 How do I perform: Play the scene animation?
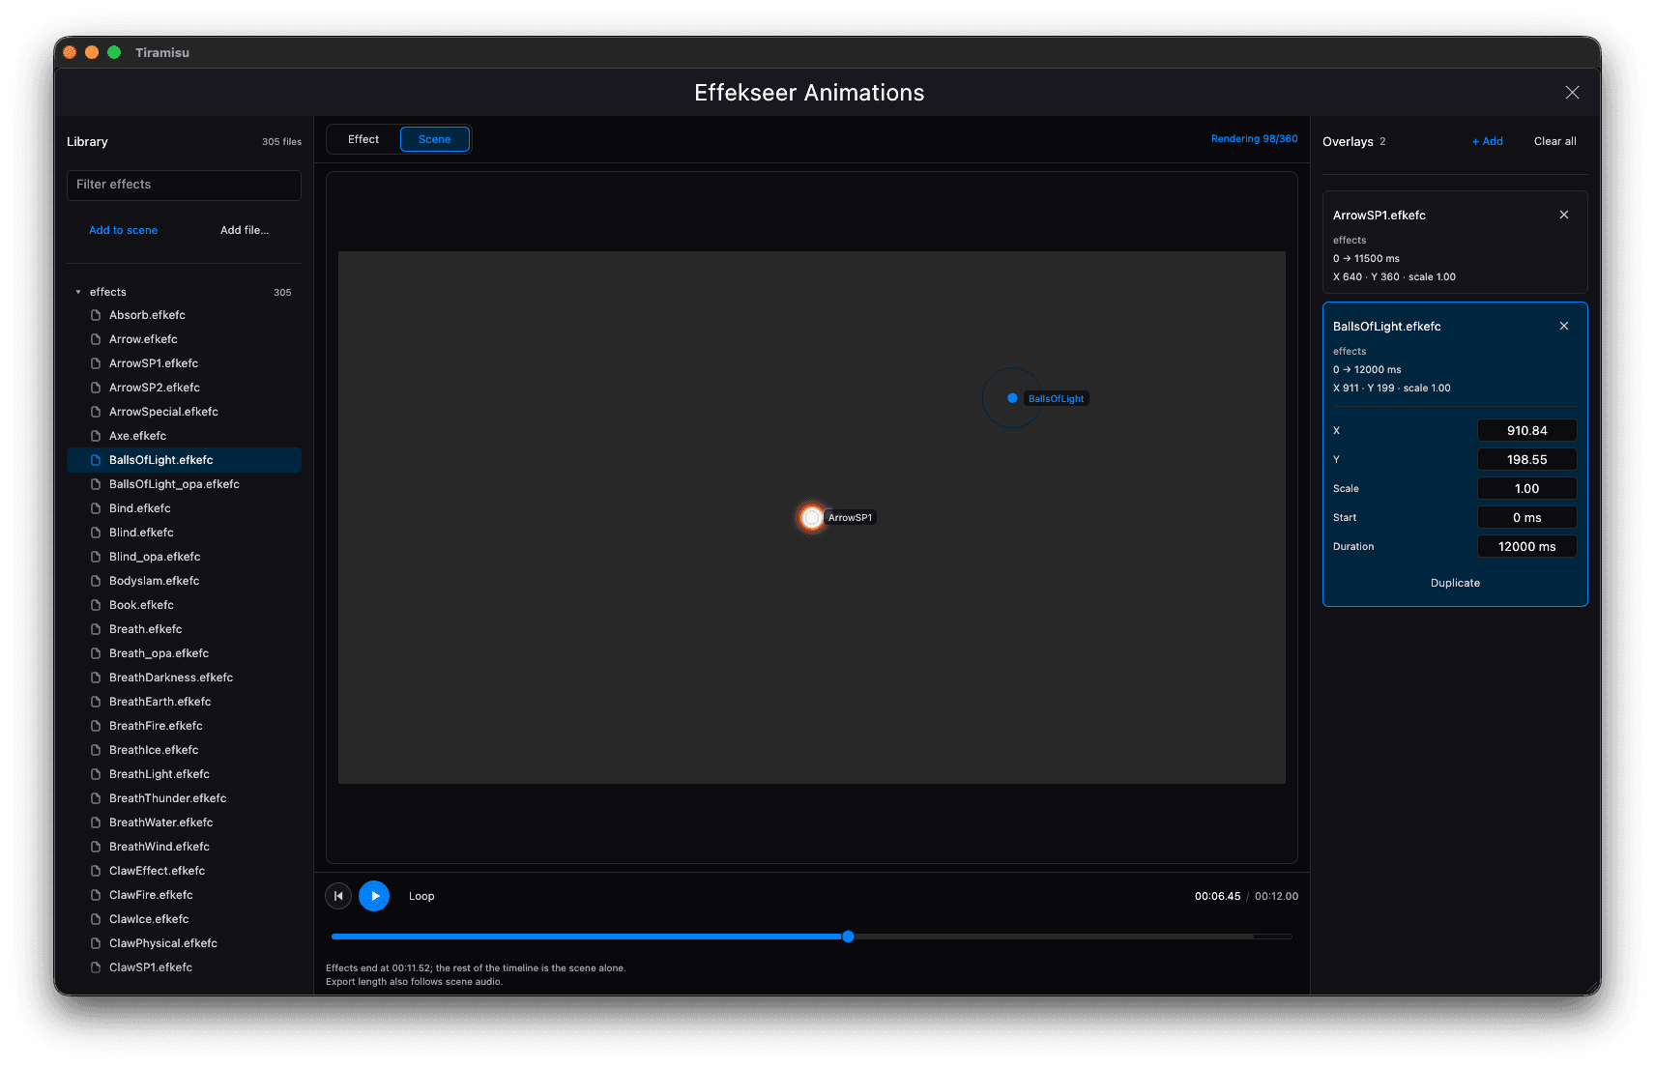(x=374, y=896)
